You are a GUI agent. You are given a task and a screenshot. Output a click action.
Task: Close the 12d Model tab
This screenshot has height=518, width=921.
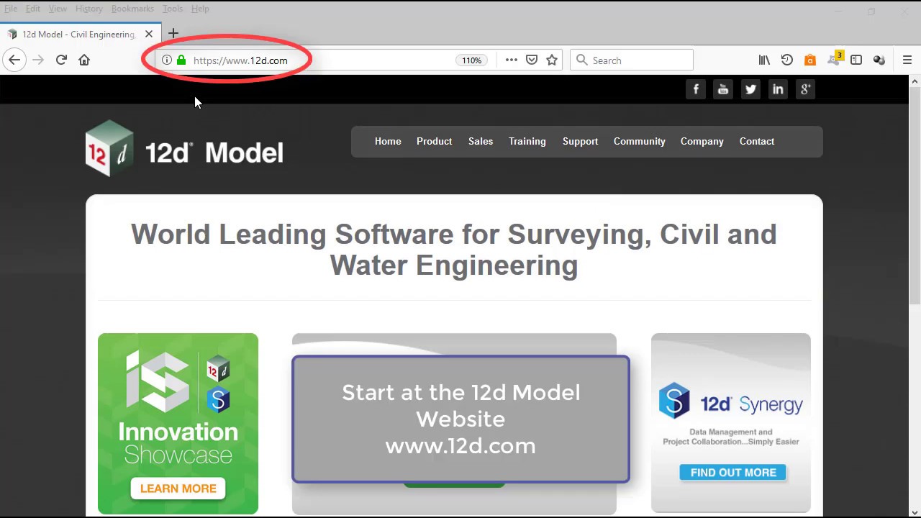click(149, 34)
